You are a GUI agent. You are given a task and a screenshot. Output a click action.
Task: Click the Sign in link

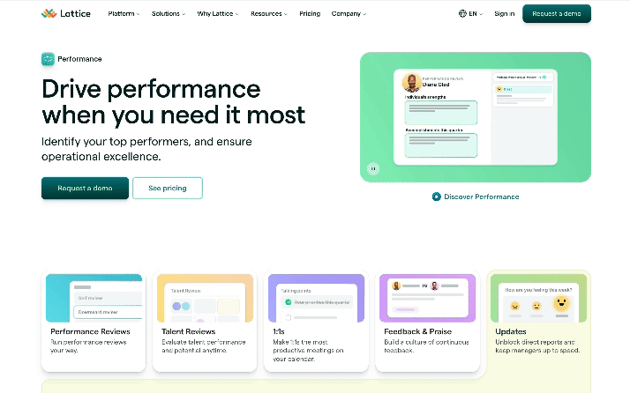pos(504,13)
